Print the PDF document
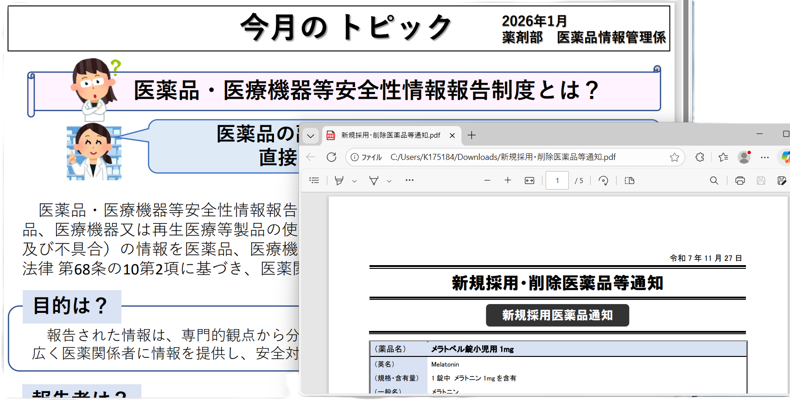Screen dimensions: 790x400 [x=740, y=180]
